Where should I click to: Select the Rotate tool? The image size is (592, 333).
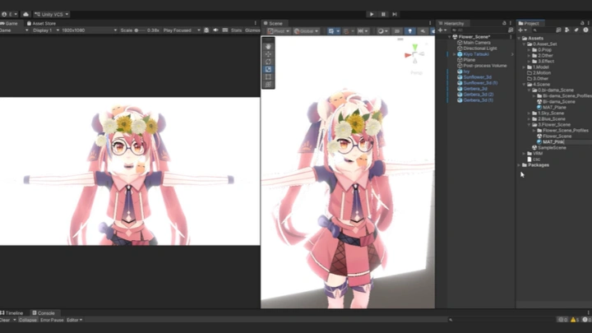268,62
